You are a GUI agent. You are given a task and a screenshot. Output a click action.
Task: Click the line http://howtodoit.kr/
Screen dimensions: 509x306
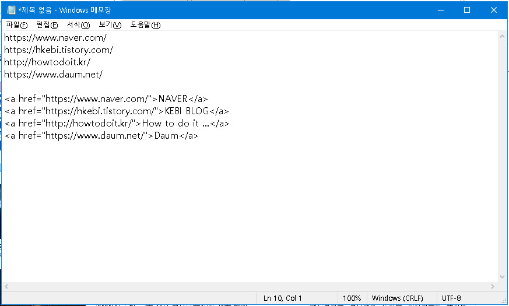pos(47,62)
